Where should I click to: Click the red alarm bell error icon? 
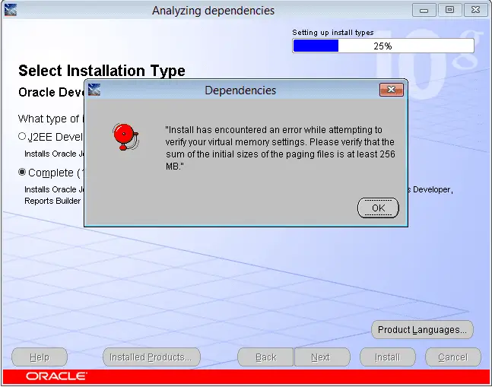coord(125,137)
